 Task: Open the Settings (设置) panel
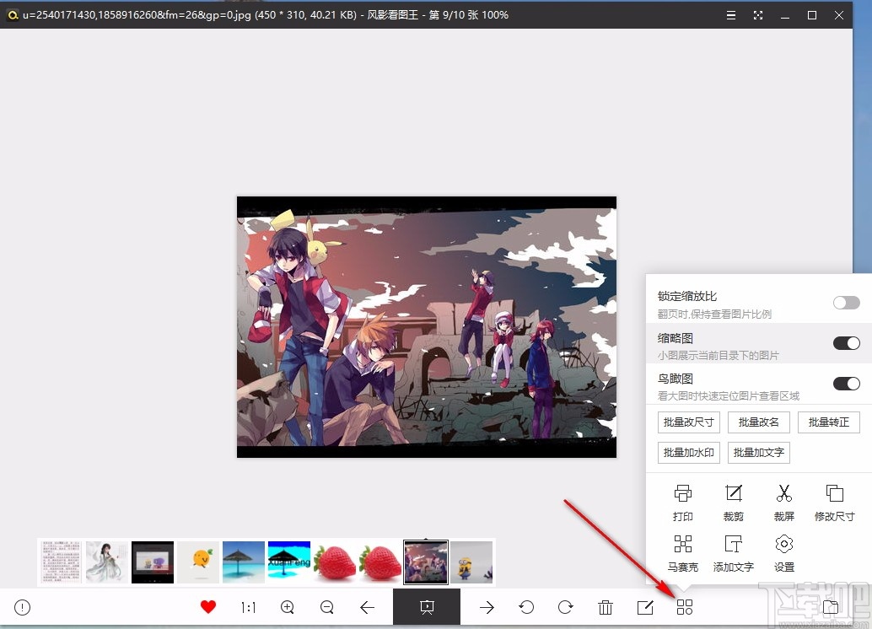(x=783, y=552)
